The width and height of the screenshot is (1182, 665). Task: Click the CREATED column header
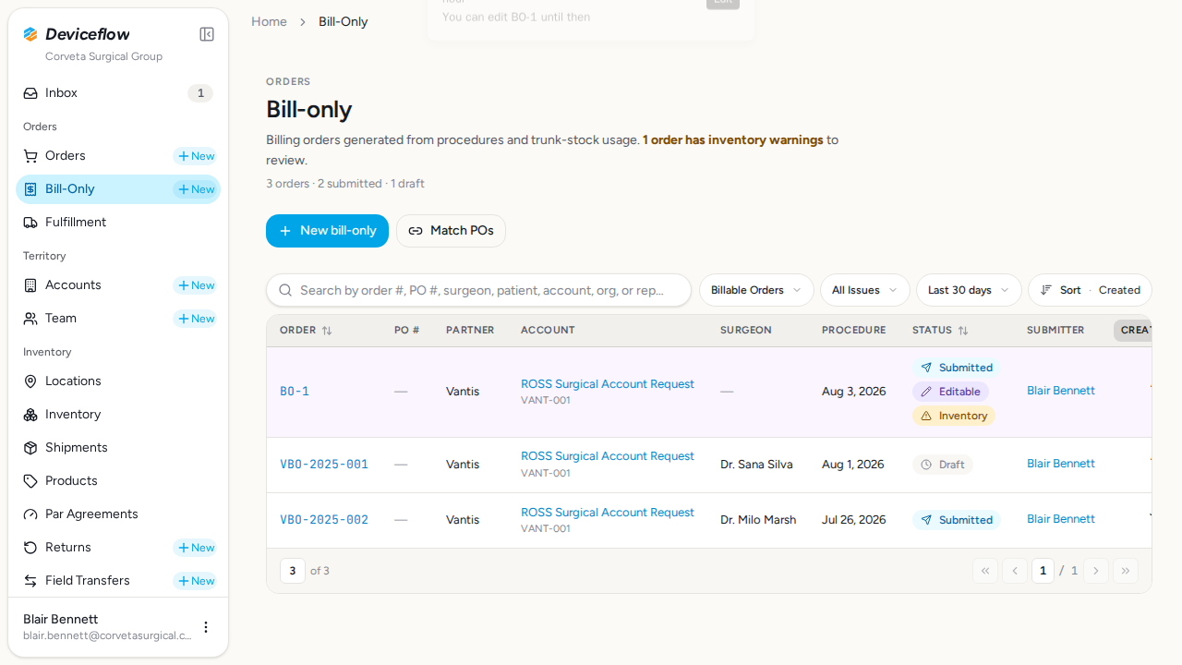[x=1133, y=331]
